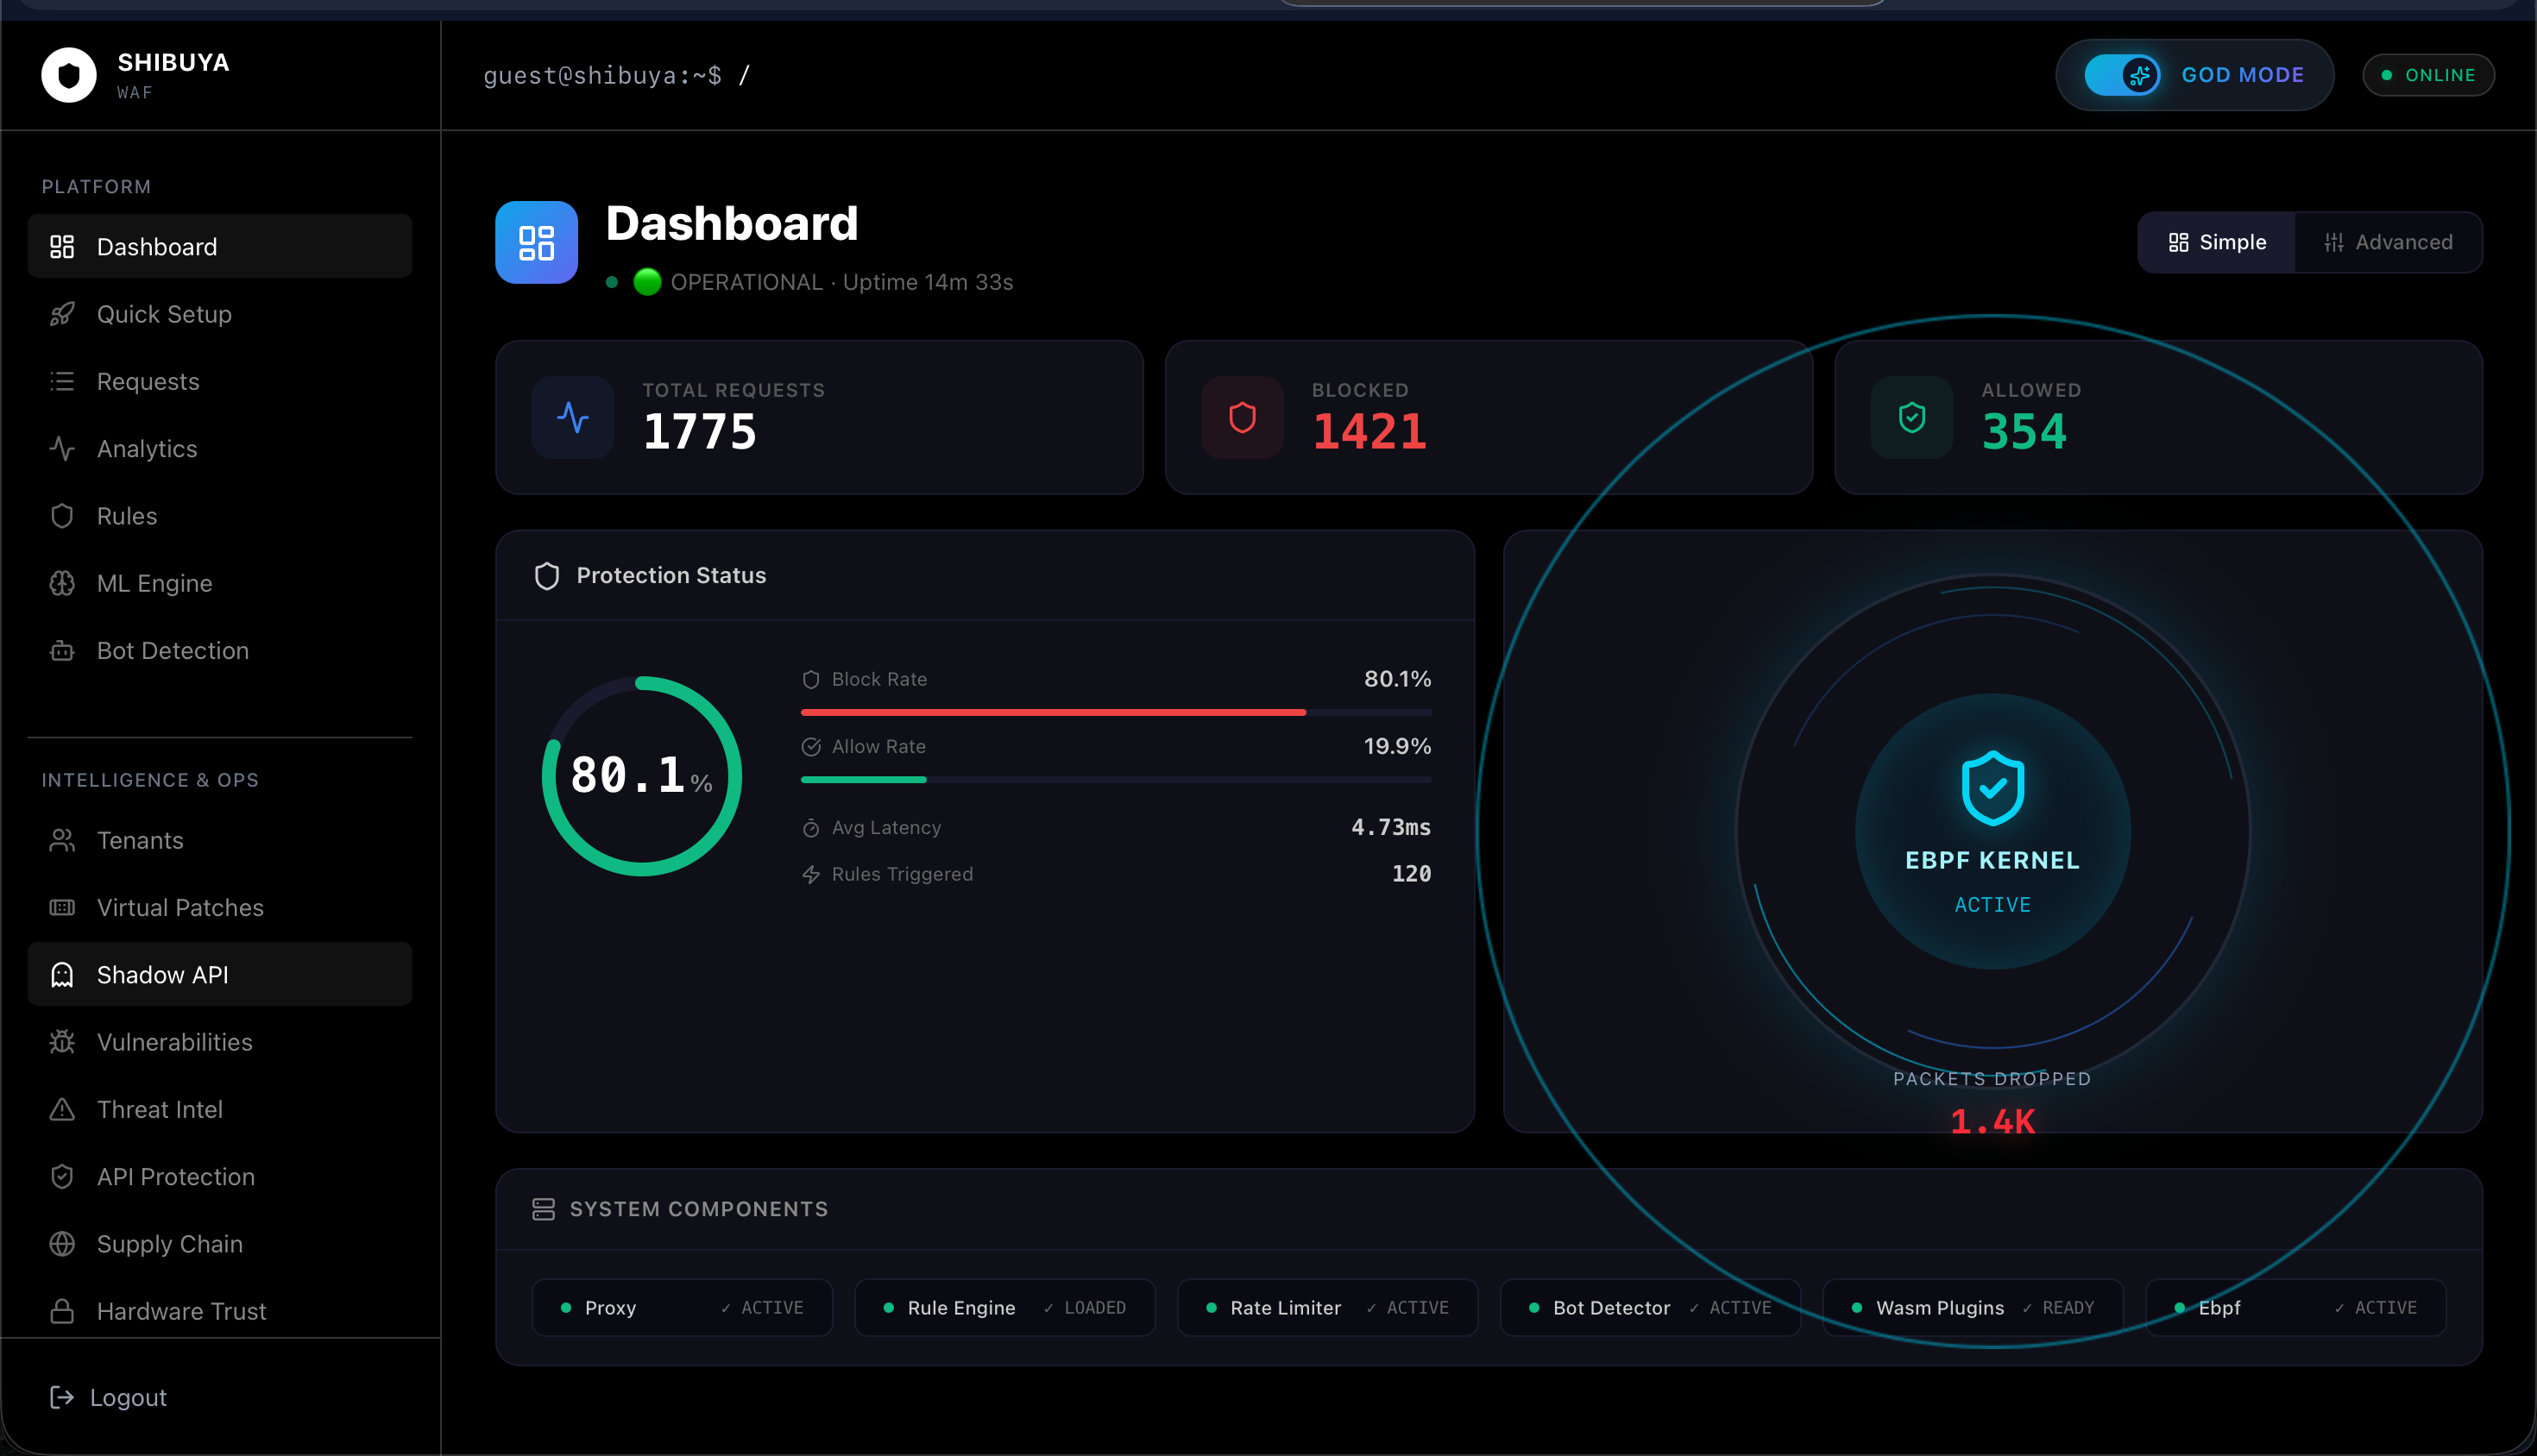Click the Blocked requests stat card

click(x=1488, y=417)
